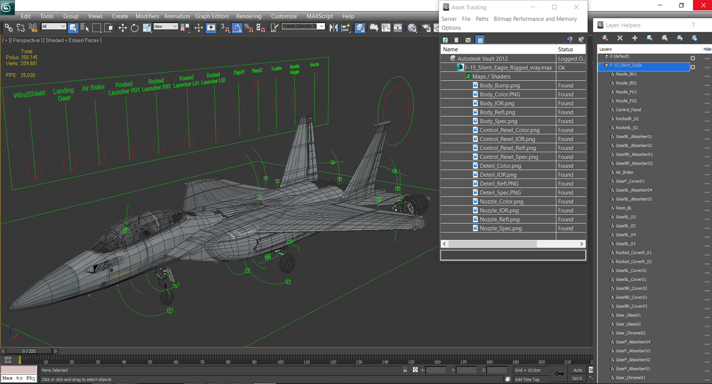The image size is (712, 384).
Task: Open selection filter 'All' dropdown
Action: [x=53, y=26]
